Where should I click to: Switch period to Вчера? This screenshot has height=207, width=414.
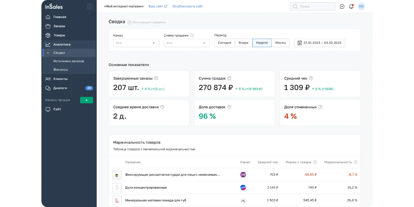pyautogui.click(x=244, y=43)
